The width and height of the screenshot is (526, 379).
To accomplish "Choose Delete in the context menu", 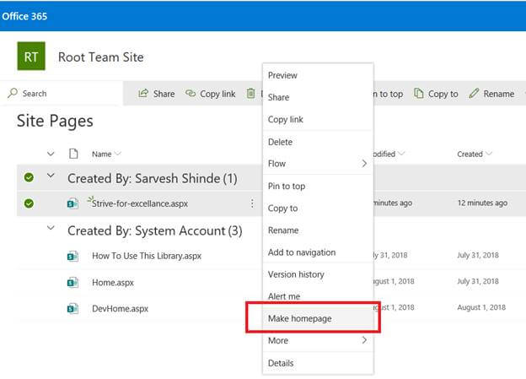I will click(318, 142).
